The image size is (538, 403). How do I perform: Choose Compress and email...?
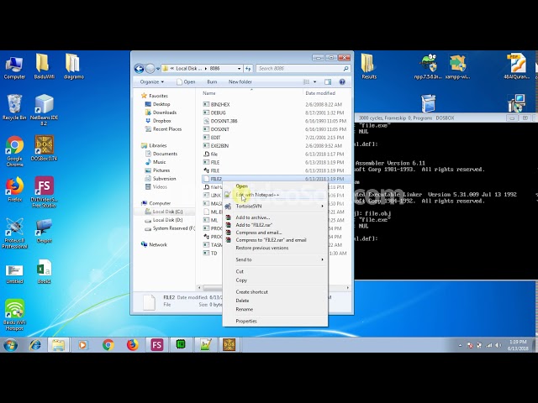coord(275,233)
